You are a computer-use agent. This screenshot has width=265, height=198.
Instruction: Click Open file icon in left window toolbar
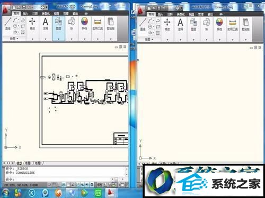tap(19, 7)
